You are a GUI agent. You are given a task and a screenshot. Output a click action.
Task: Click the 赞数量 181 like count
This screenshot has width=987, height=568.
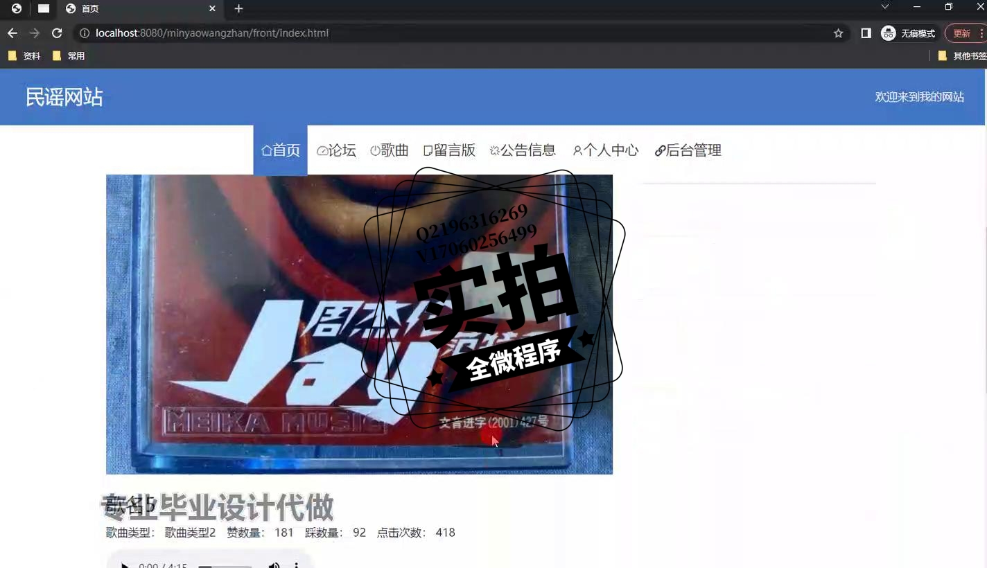click(x=261, y=533)
